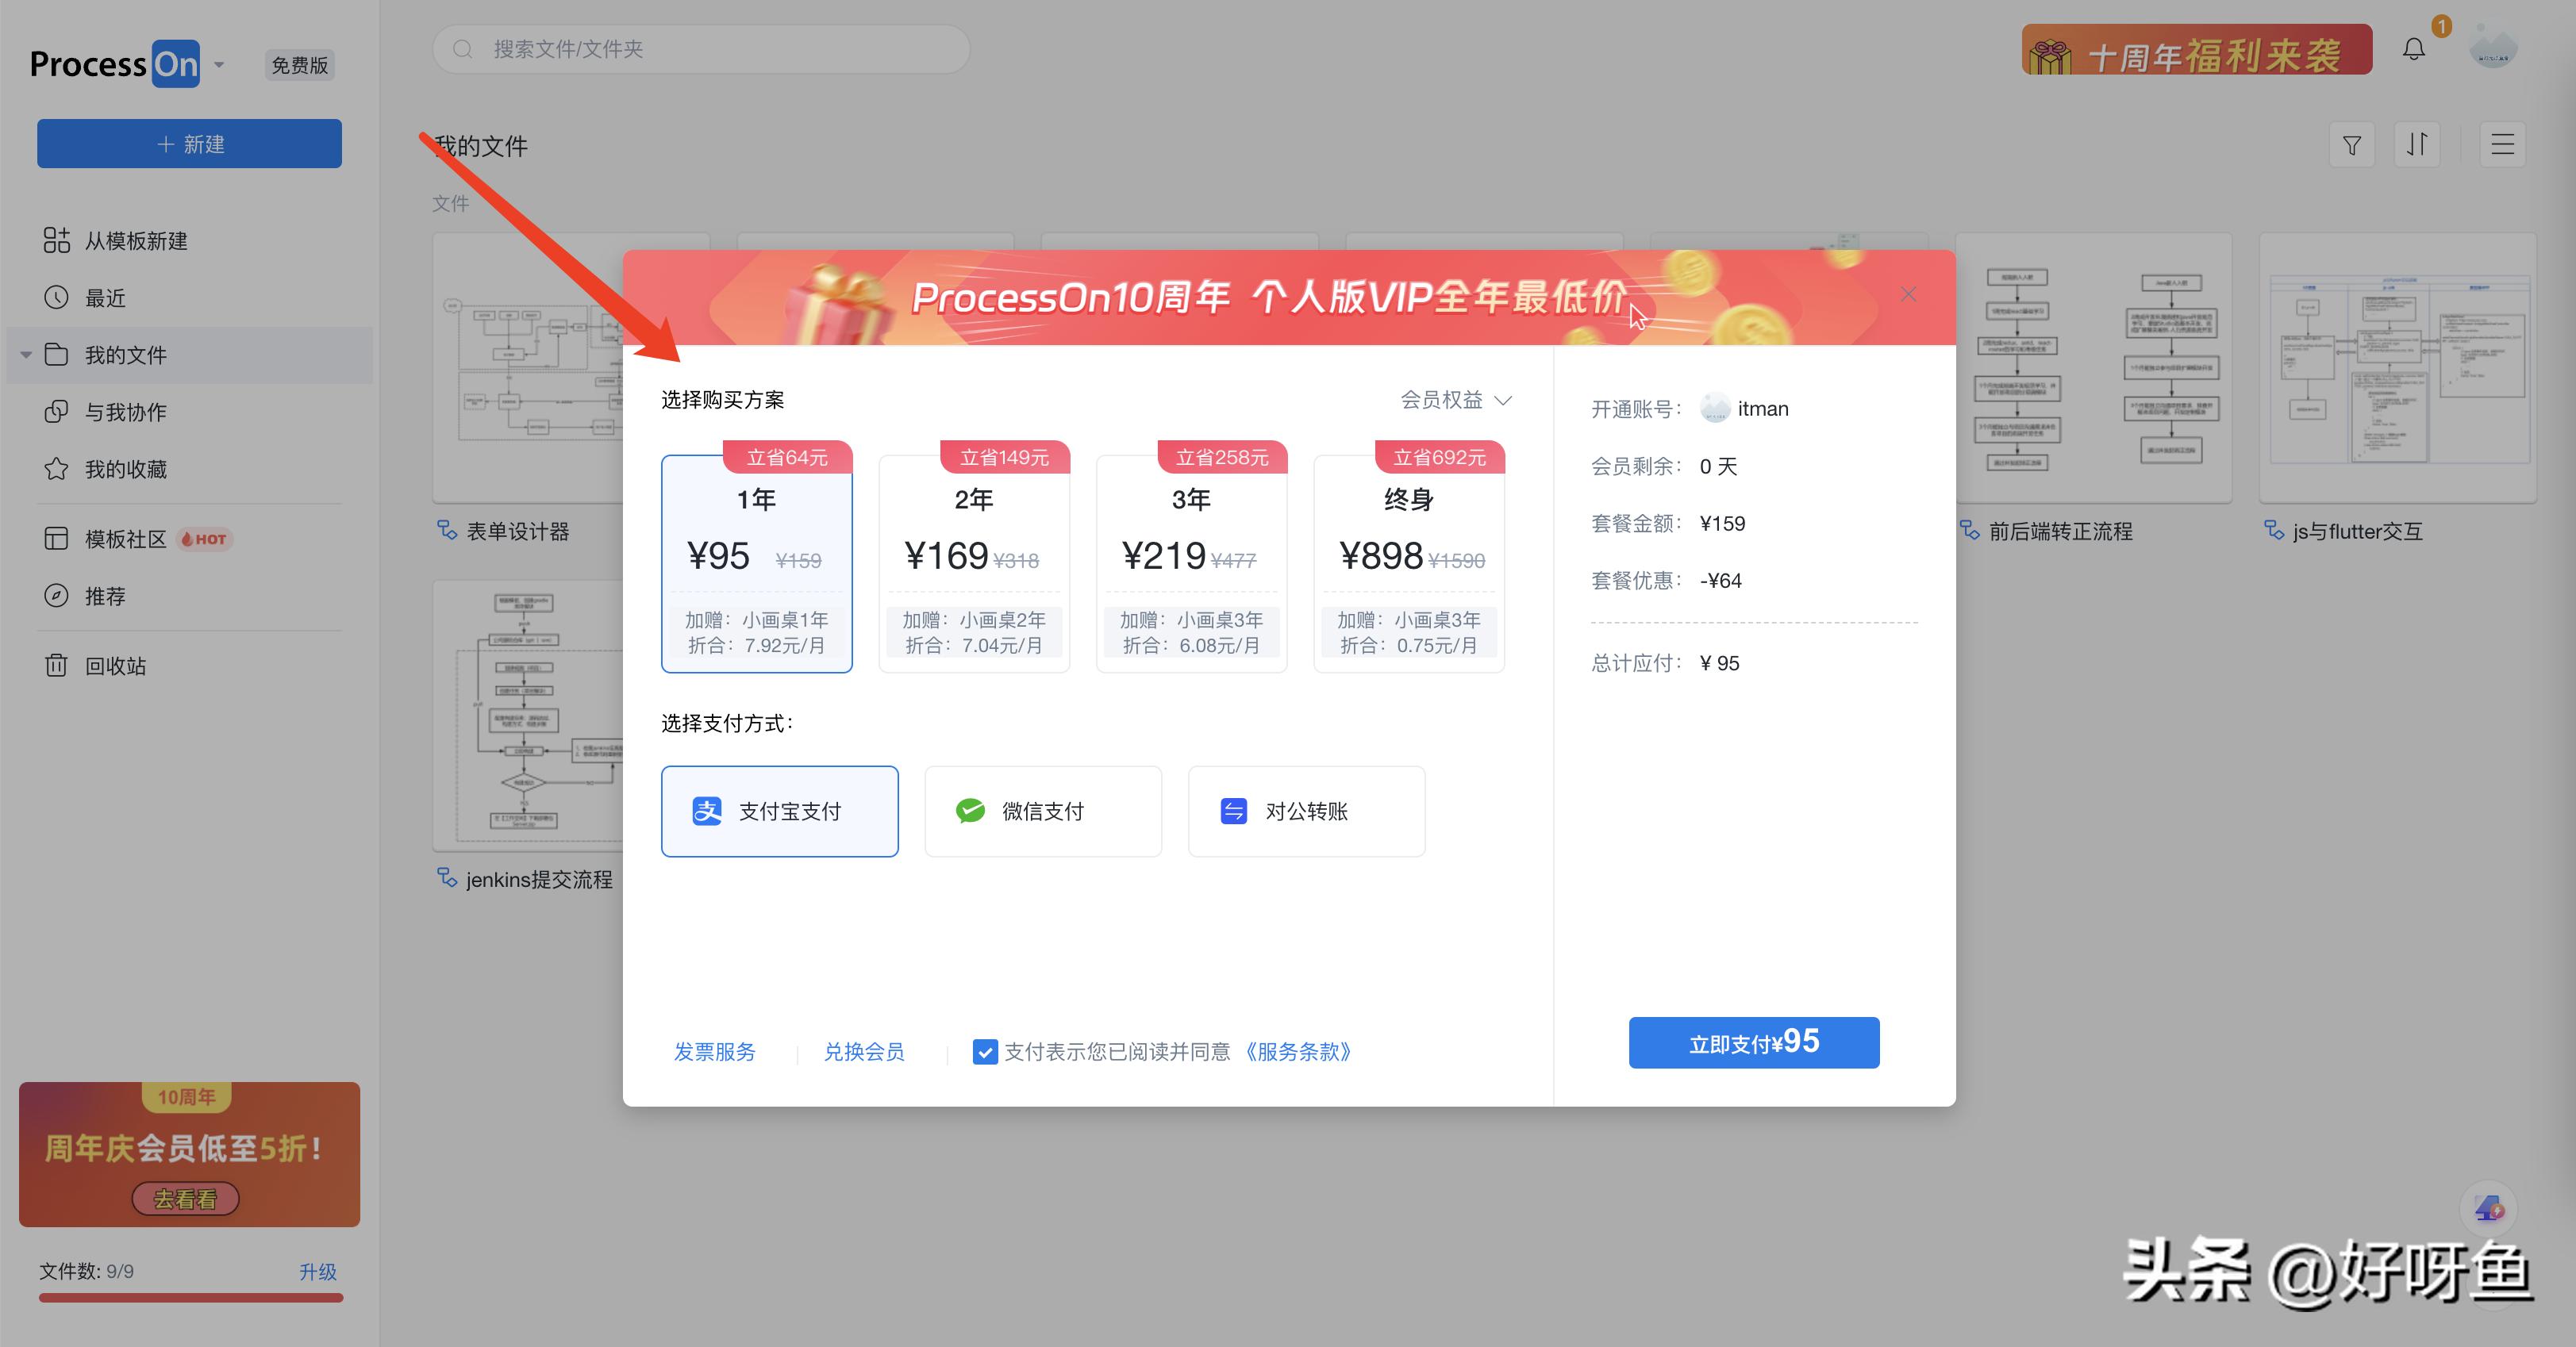Click the notification bell icon
2576x1347 pixels.
tap(2413, 48)
